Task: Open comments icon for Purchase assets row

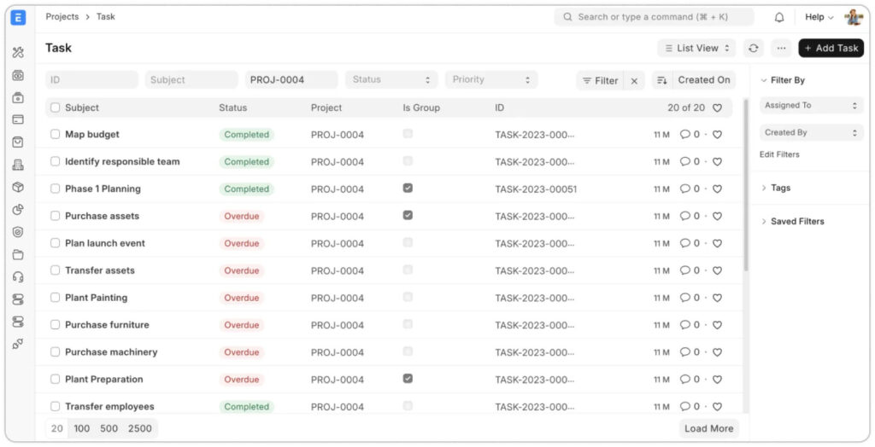Action: [x=684, y=216]
